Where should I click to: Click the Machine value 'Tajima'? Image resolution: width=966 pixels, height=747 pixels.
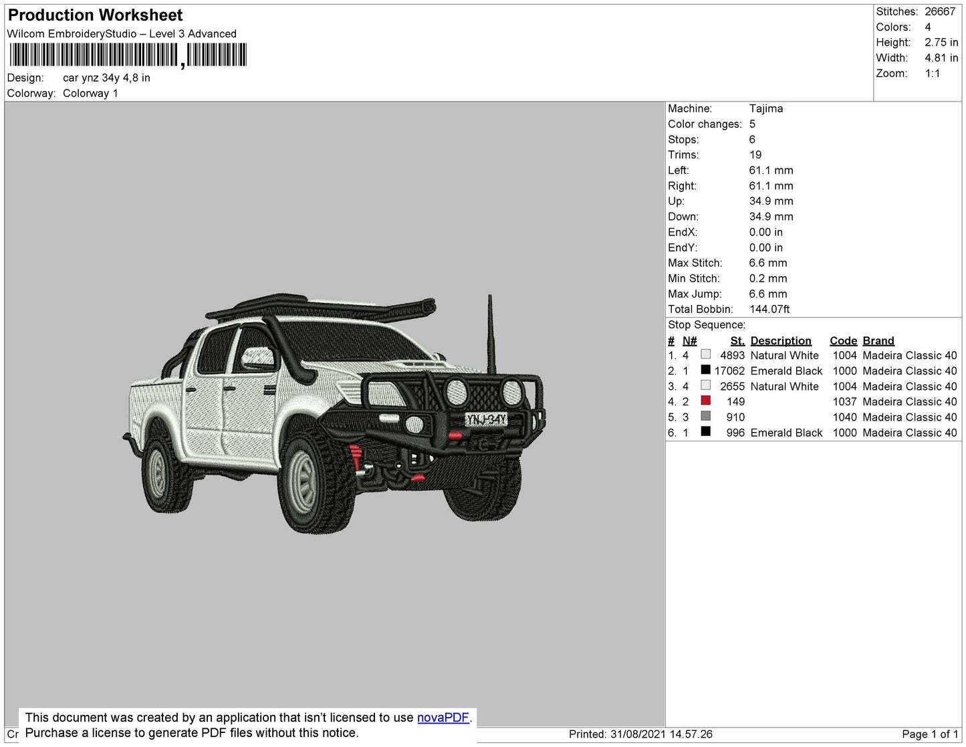click(x=766, y=108)
